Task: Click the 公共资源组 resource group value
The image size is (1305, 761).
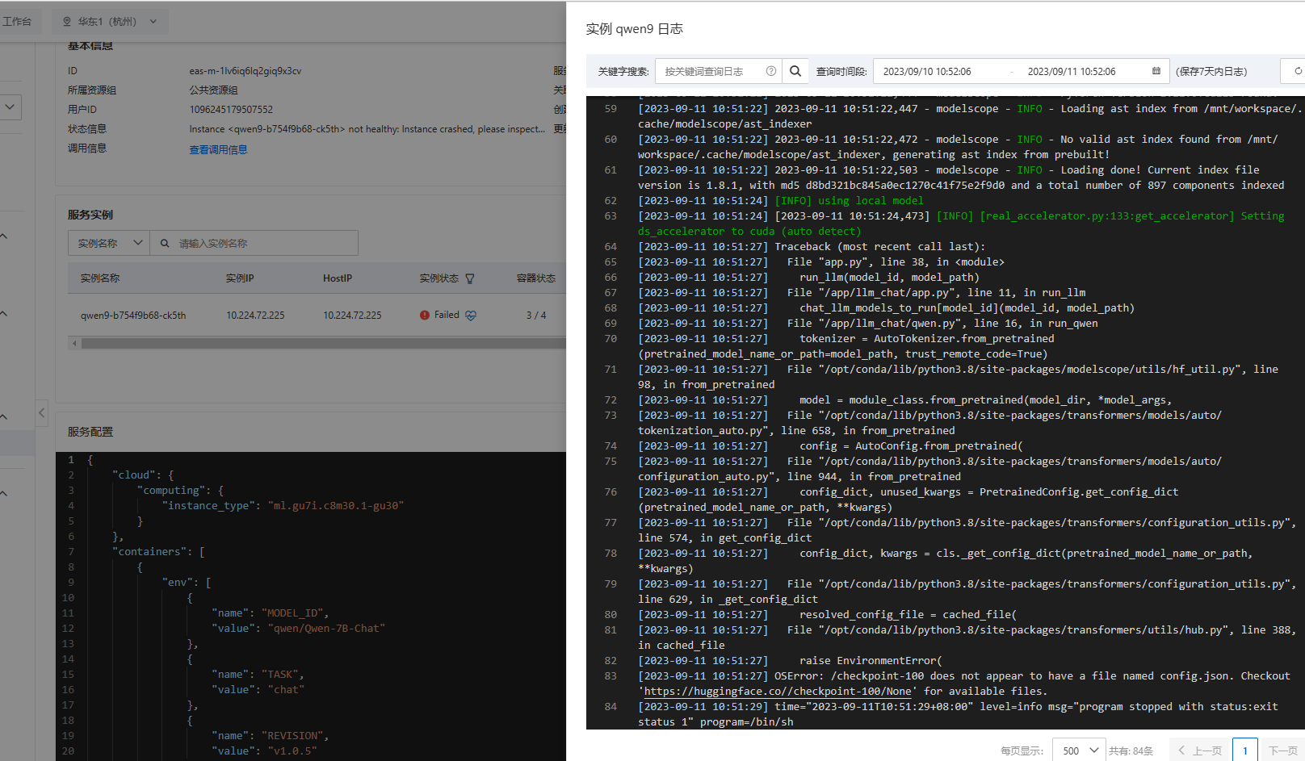Action: pyautogui.click(x=213, y=90)
